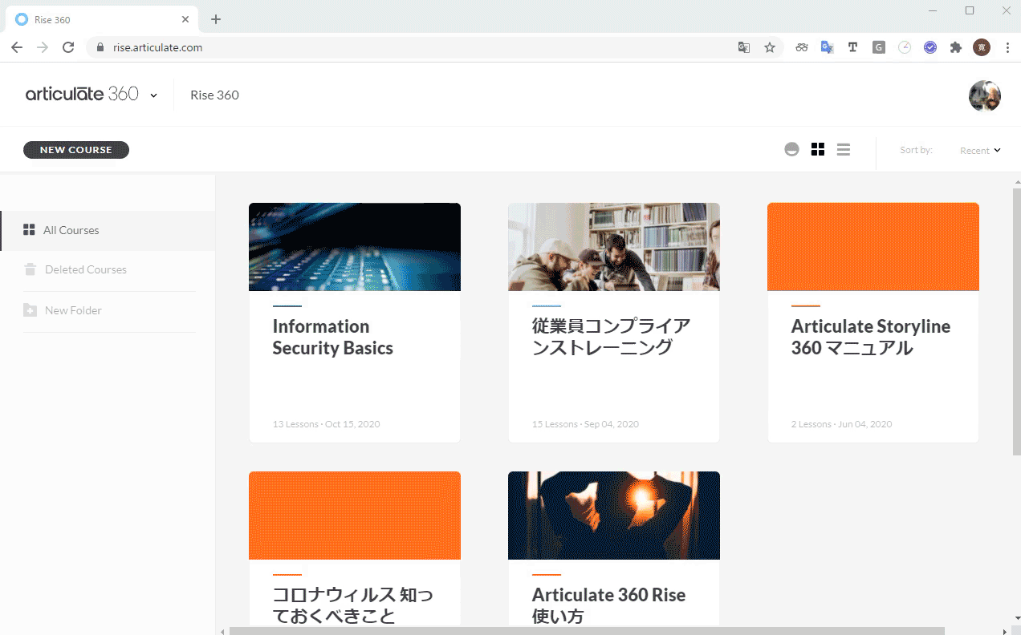Open the Articulate 360 Rise 使い方 course thumbnail
1021x635 pixels.
coord(614,516)
